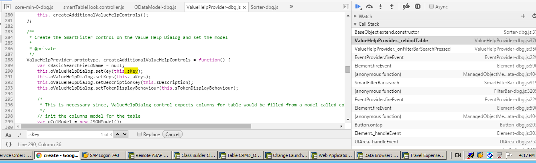The height and width of the screenshot is (163, 536).
Task: Open Table CRMD_O taskbar window
Action: coord(240,155)
